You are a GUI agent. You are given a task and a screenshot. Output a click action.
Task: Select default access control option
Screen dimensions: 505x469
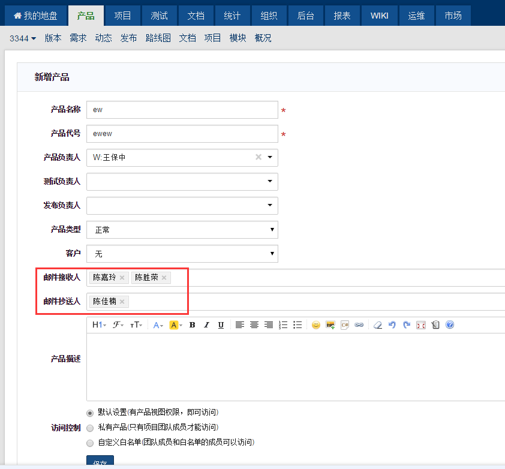pos(90,413)
